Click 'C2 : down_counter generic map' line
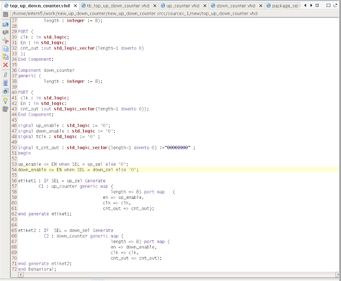Image resolution: width=341 pixels, height=281 pixels. point(84,236)
